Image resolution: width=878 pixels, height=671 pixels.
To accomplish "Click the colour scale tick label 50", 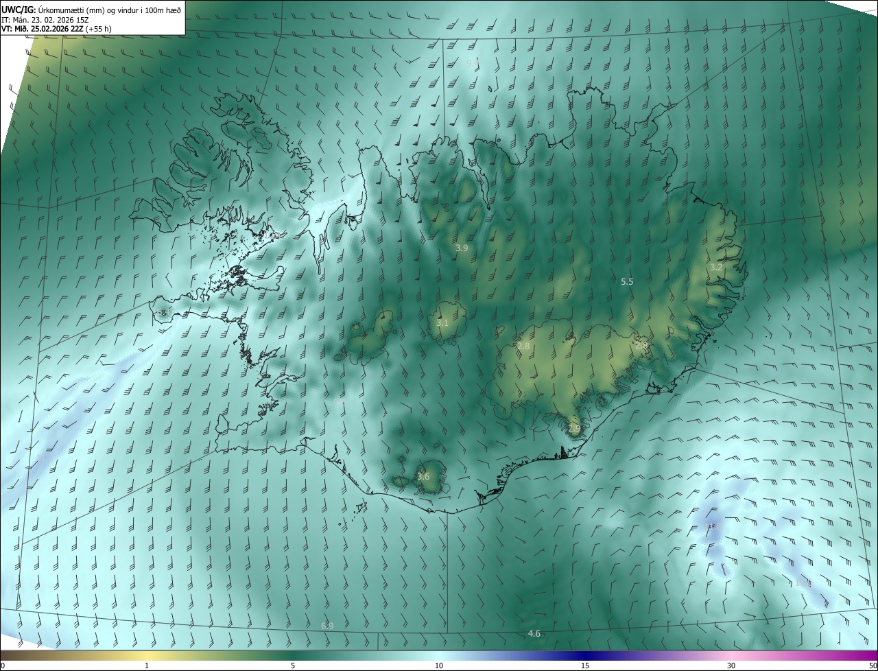I will click(x=873, y=666).
